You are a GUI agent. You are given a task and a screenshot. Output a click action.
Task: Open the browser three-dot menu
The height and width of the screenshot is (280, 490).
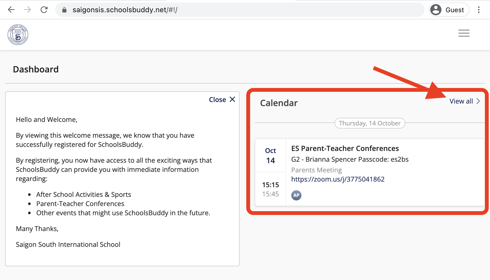point(479,10)
